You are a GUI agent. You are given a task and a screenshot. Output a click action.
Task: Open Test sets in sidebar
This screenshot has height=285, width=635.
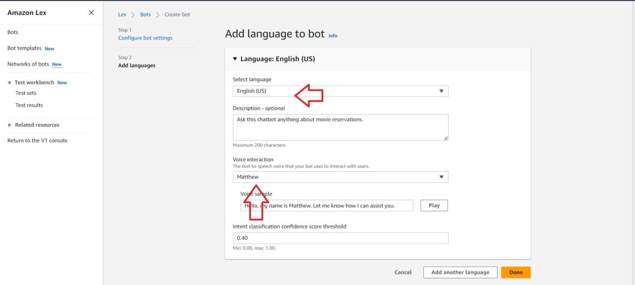click(x=26, y=93)
